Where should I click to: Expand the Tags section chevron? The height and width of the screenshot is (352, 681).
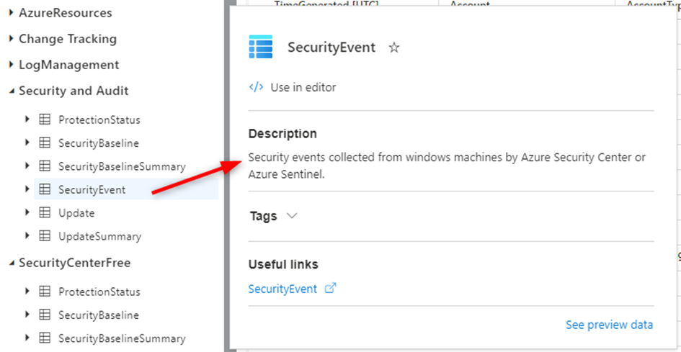click(x=291, y=216)
